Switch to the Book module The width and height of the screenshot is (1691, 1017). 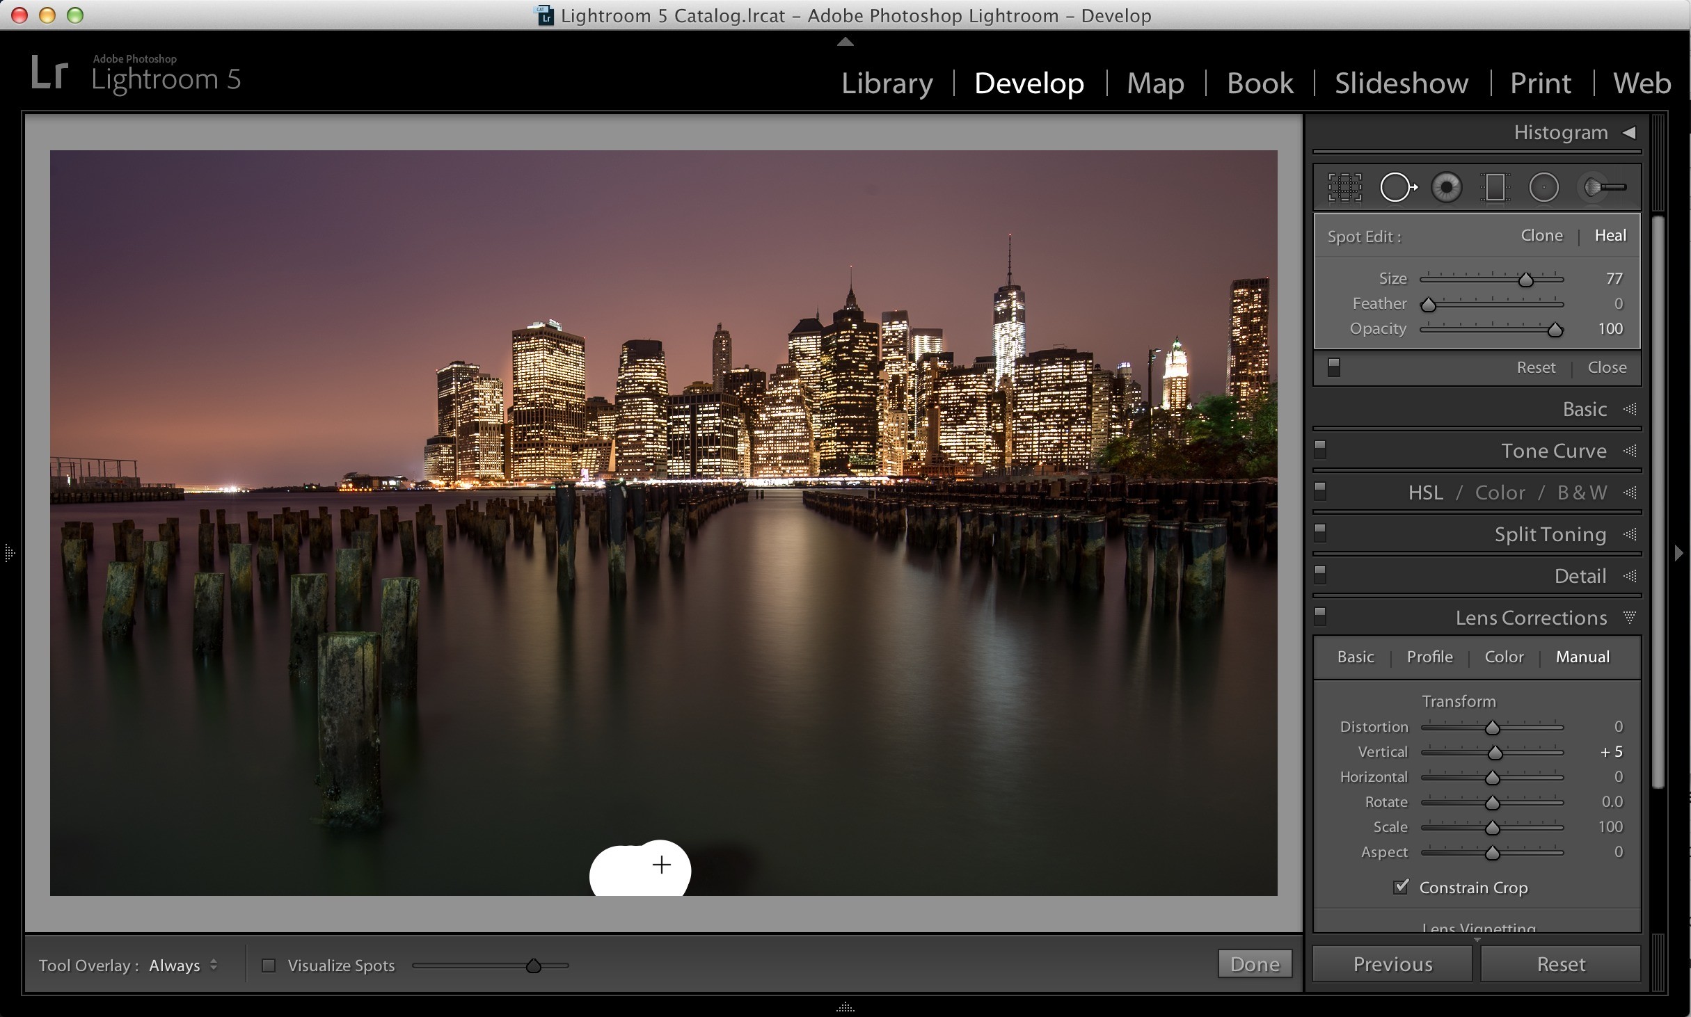1260,83
